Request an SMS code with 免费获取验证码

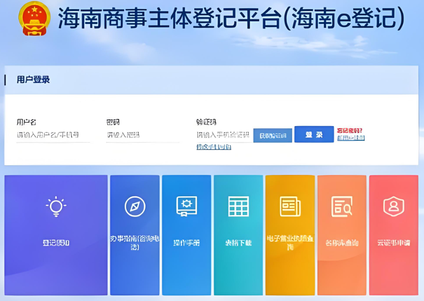[273, 134]
